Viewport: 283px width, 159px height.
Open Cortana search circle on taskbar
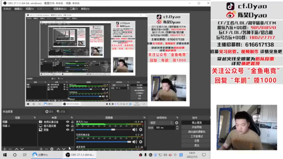coord(15,155)
